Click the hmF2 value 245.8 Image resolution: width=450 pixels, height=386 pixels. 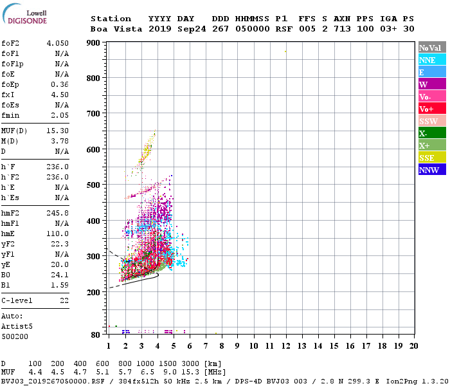tap(58, 213)
